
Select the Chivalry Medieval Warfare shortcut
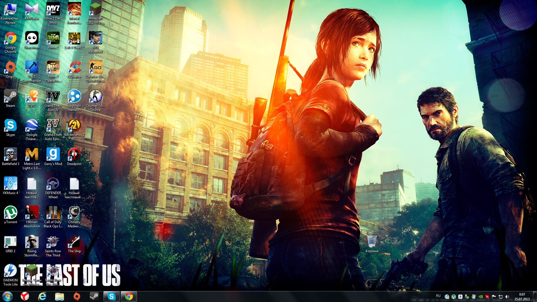pyautogui.click(x=74, y=217)
